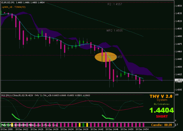Select the RSI (M1,5,Close,85,15) indicator label
Viewport: 183px width, 131px height.
(x=17, y=95)
